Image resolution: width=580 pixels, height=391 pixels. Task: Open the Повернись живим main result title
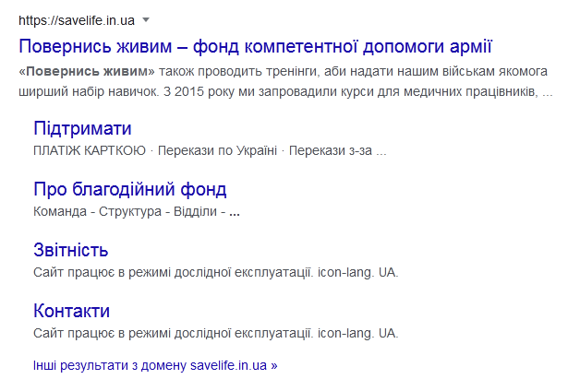[256, 46]
